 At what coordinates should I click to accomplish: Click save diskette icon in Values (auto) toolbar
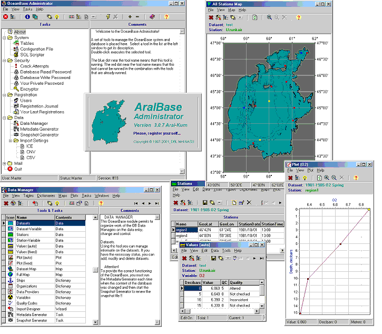213,258
